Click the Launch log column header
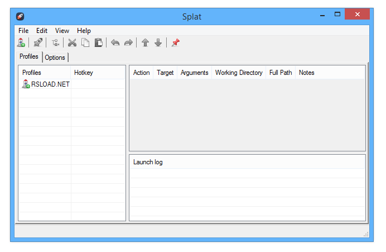The height and width of the screenshot is (252, 386). pyautogui.click(x=247, y=162)
